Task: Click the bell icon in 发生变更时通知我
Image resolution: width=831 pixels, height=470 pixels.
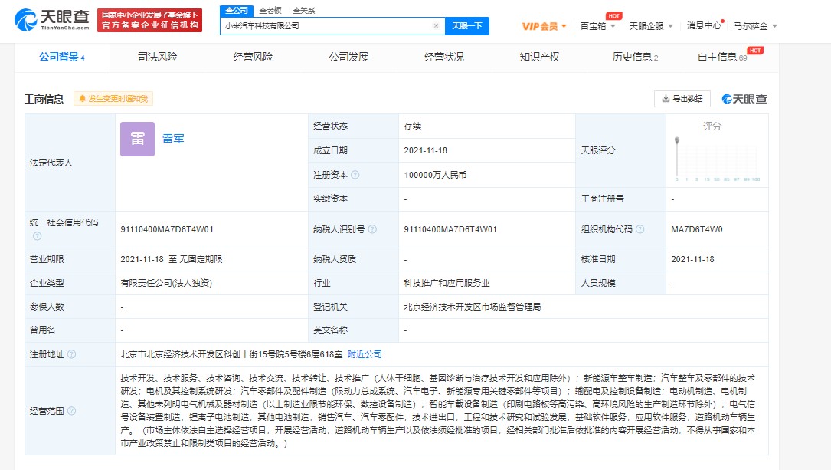Action: coord(83,99)
